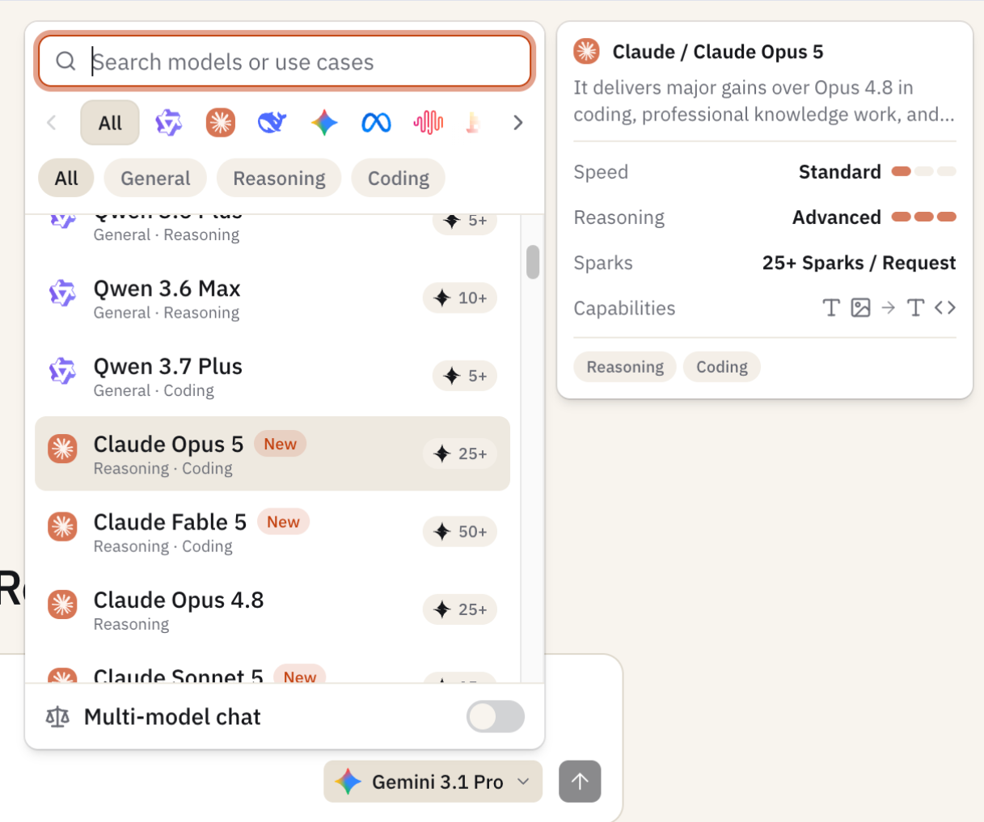The width and height of the screenshot is (984, 822).
Task: Click the Qwen logo beside Qwen 3.6 Max
Action: 62,293
